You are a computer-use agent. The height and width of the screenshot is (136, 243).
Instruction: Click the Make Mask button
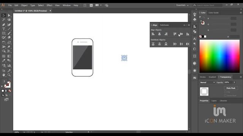click(x=231, y=88)
